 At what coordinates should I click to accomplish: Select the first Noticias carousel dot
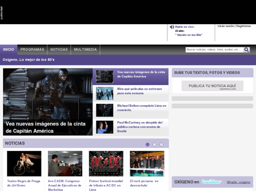click(148, 144)
